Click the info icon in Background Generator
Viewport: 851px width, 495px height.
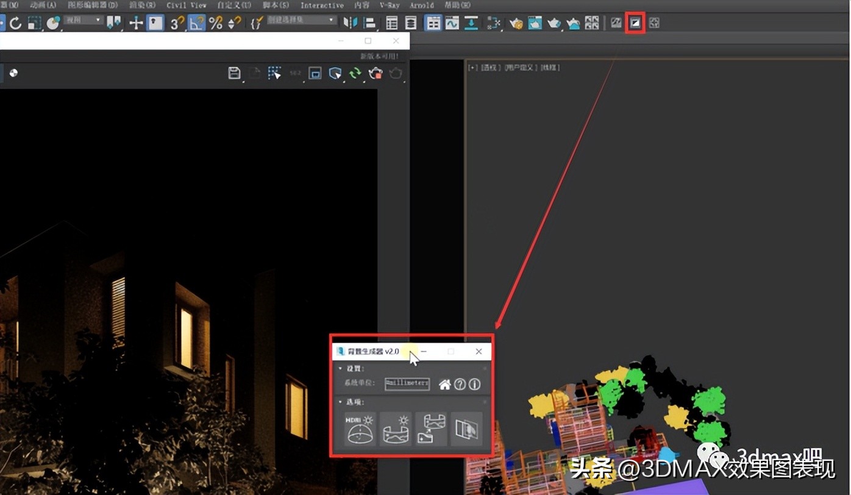coord(474,384)
